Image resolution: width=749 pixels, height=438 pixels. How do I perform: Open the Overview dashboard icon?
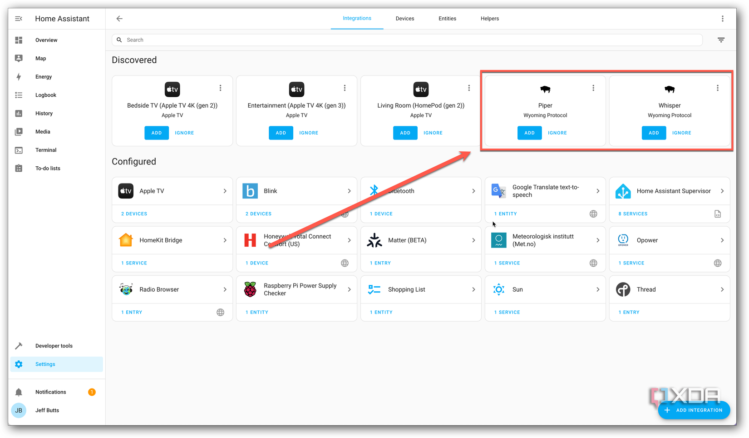(19, 40)
